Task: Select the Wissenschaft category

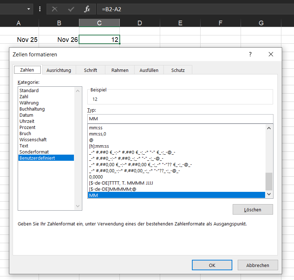Action: 46,140
